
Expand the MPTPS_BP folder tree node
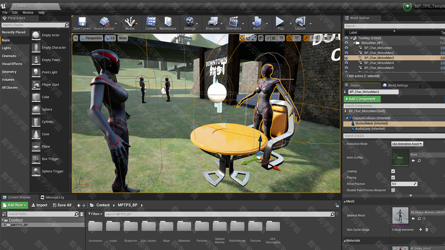5,225
